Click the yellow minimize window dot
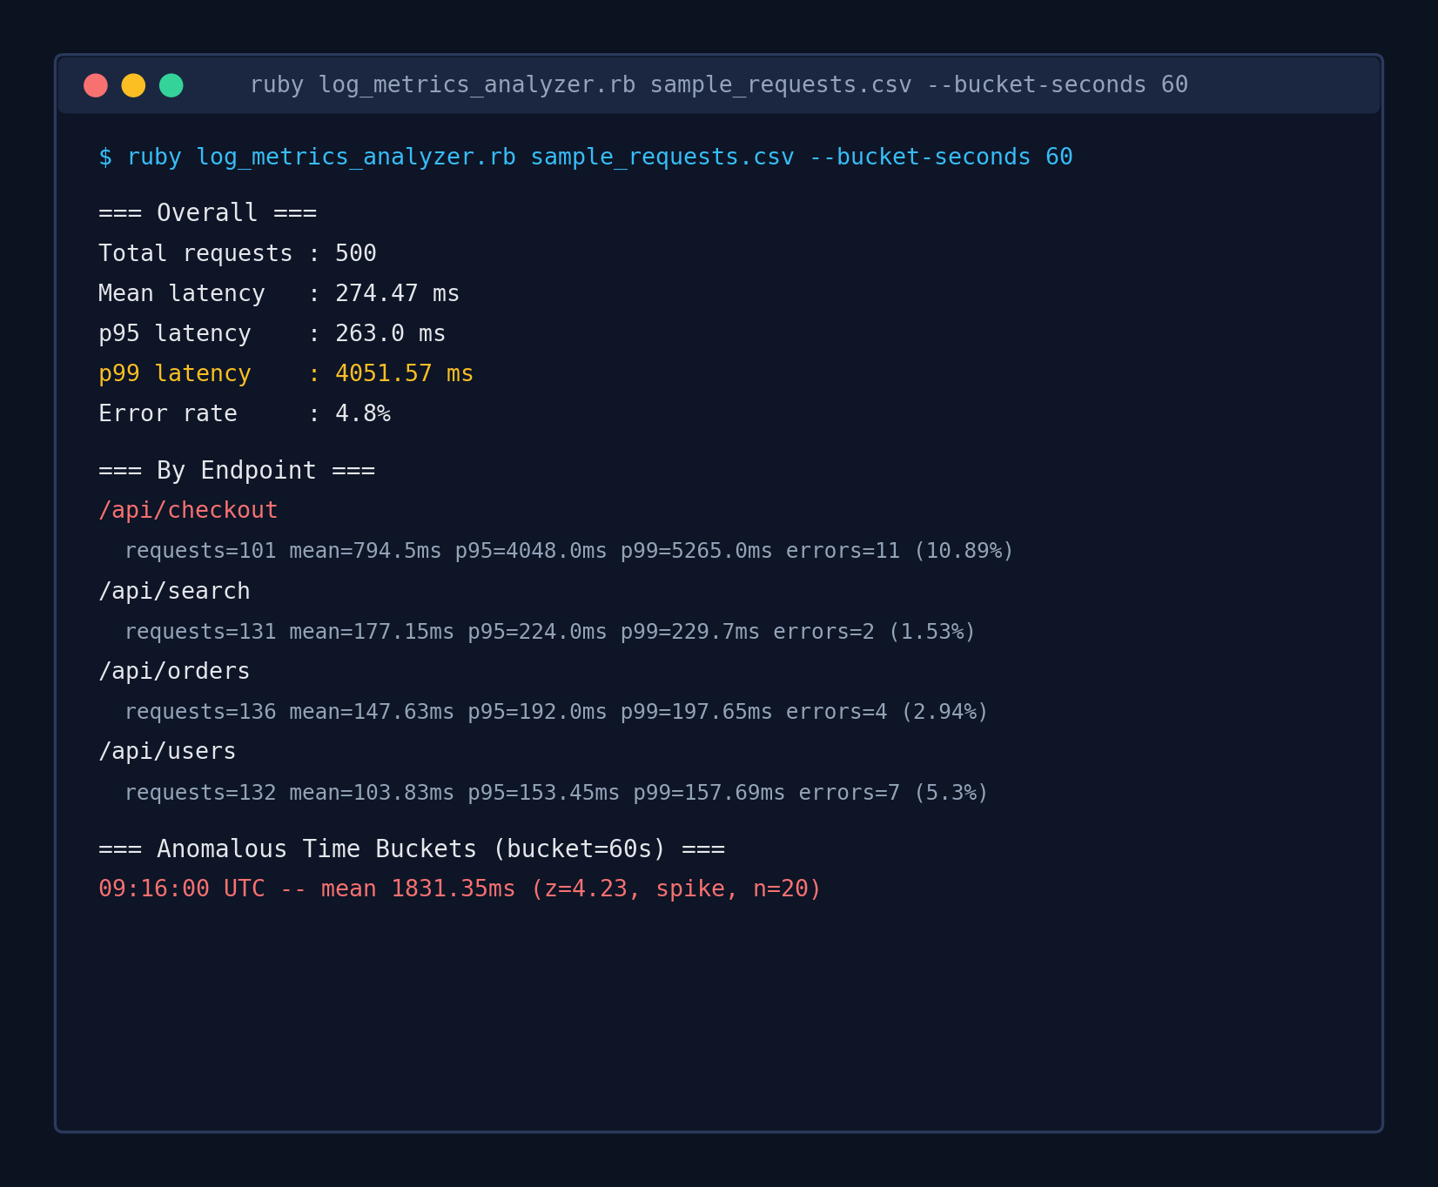Image resolution: width=1438 pixels, height=1187 pixels. (133, 85)
